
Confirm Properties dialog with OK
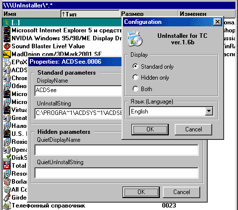tap(141, 192)
